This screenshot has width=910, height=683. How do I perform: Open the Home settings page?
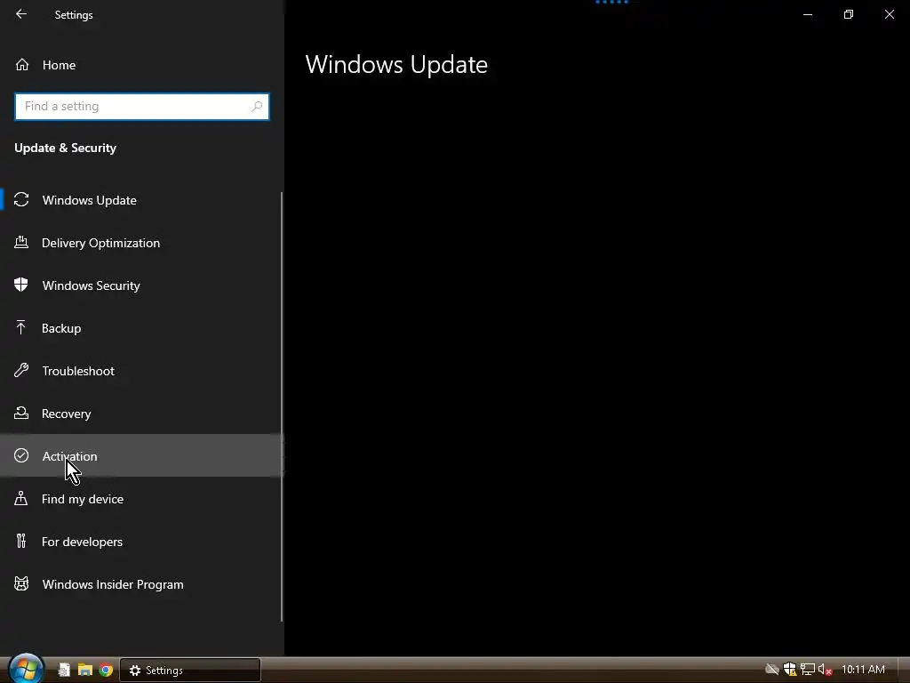pyautogui.click(x=142, y=65)
